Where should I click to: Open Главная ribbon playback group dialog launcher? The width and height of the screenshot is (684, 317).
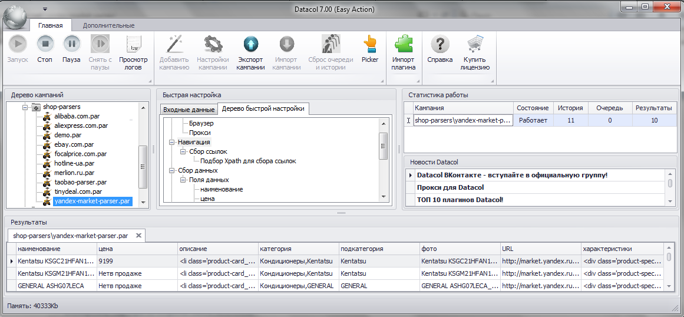click(150, 81)
